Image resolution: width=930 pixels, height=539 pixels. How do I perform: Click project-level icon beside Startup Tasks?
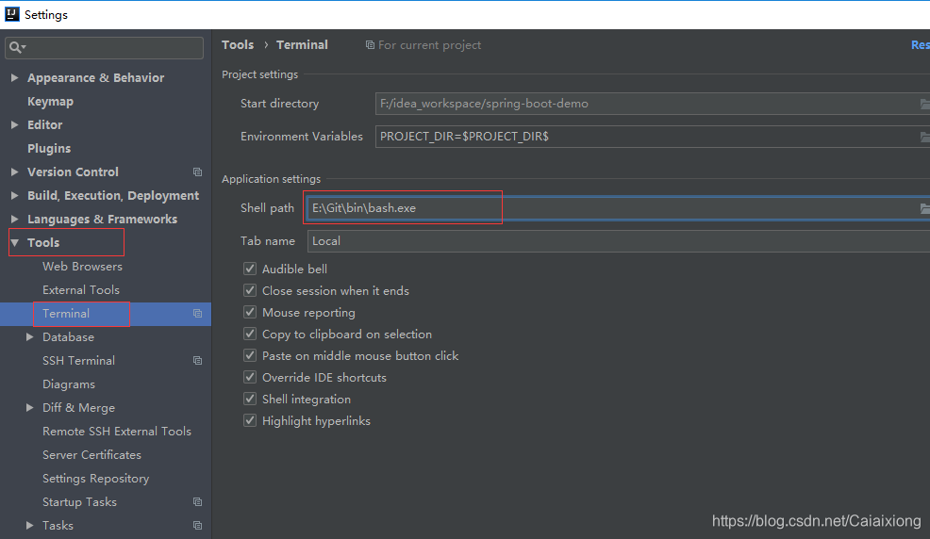click(197, 501)
